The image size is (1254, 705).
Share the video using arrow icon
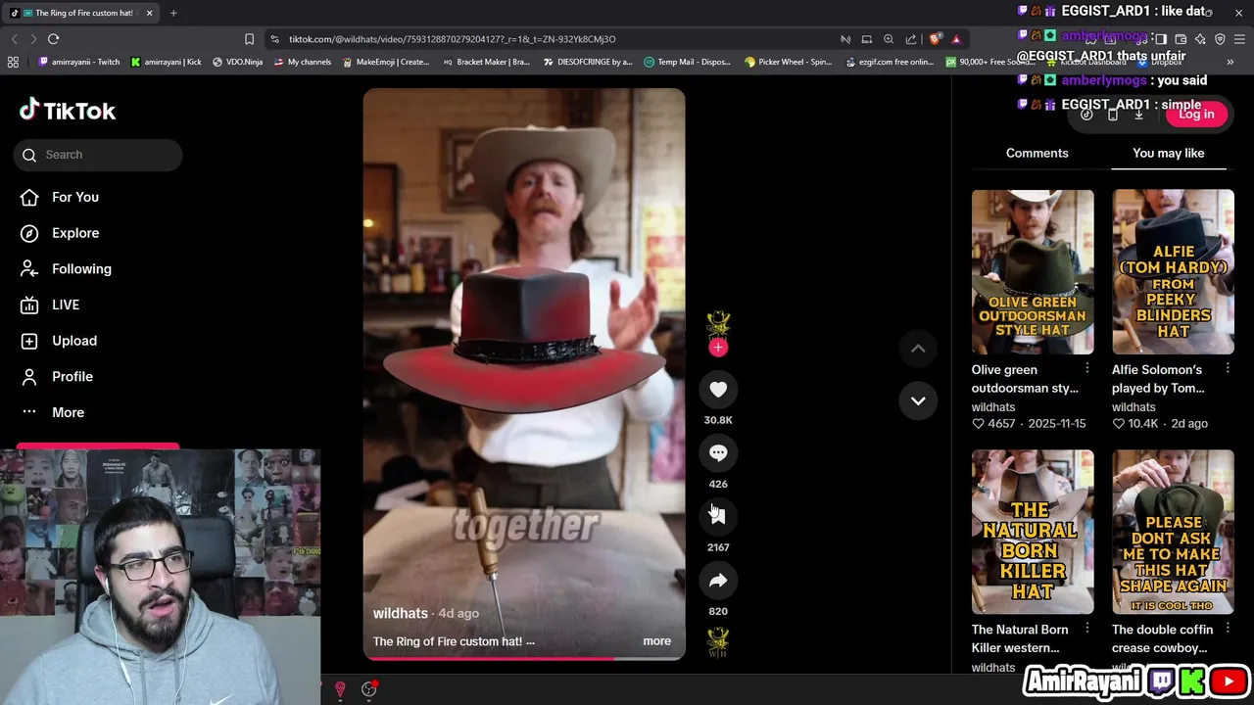click(718, 581)
